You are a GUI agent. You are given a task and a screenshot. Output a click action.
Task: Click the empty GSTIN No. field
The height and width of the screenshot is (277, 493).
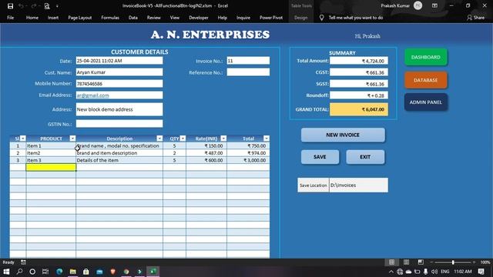[x=119, y=124]
